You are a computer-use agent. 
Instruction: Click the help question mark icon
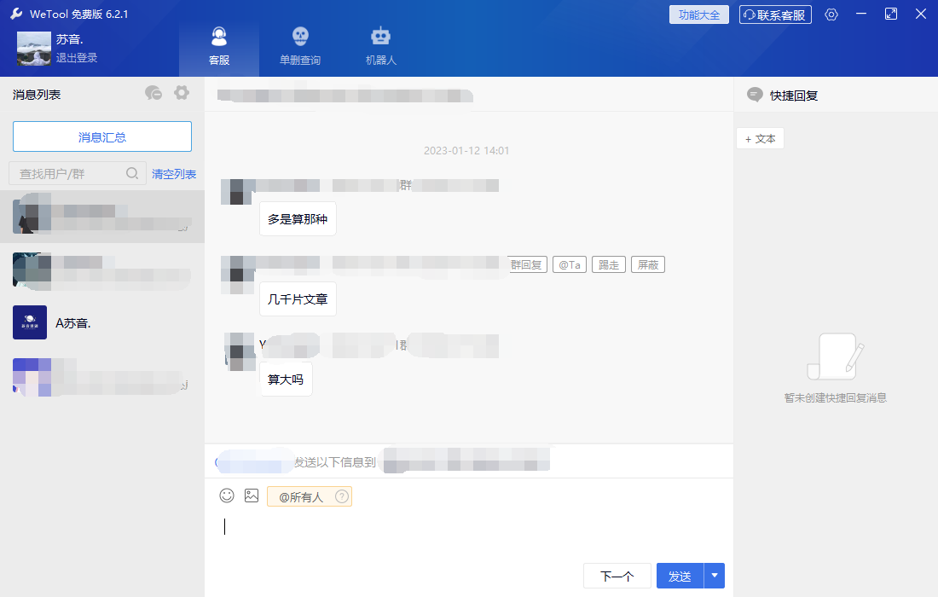342,497
